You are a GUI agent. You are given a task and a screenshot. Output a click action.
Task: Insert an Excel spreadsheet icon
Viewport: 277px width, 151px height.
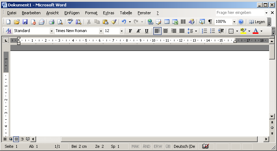point(175,22)
